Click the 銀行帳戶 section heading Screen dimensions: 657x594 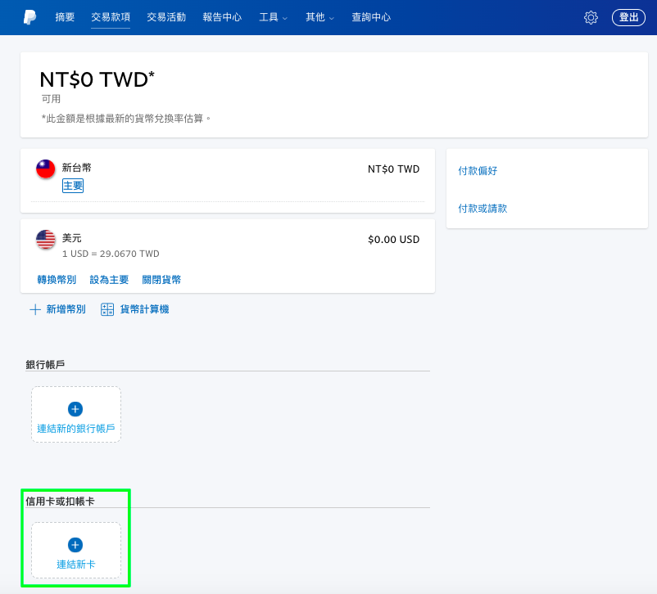tap(45, 365)
